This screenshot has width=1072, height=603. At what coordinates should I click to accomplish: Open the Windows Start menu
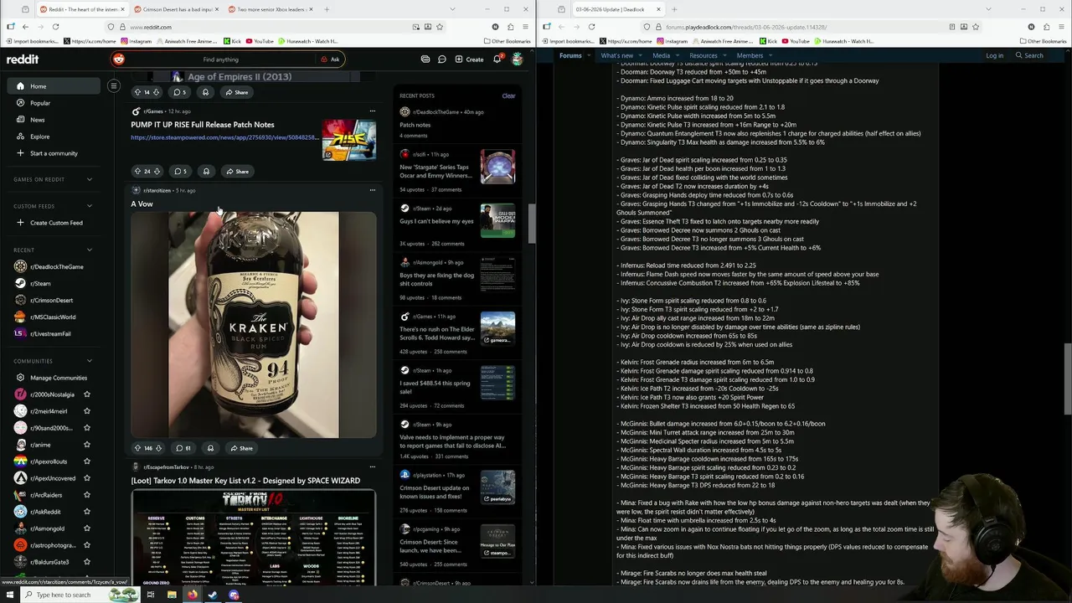coord(10,595)
